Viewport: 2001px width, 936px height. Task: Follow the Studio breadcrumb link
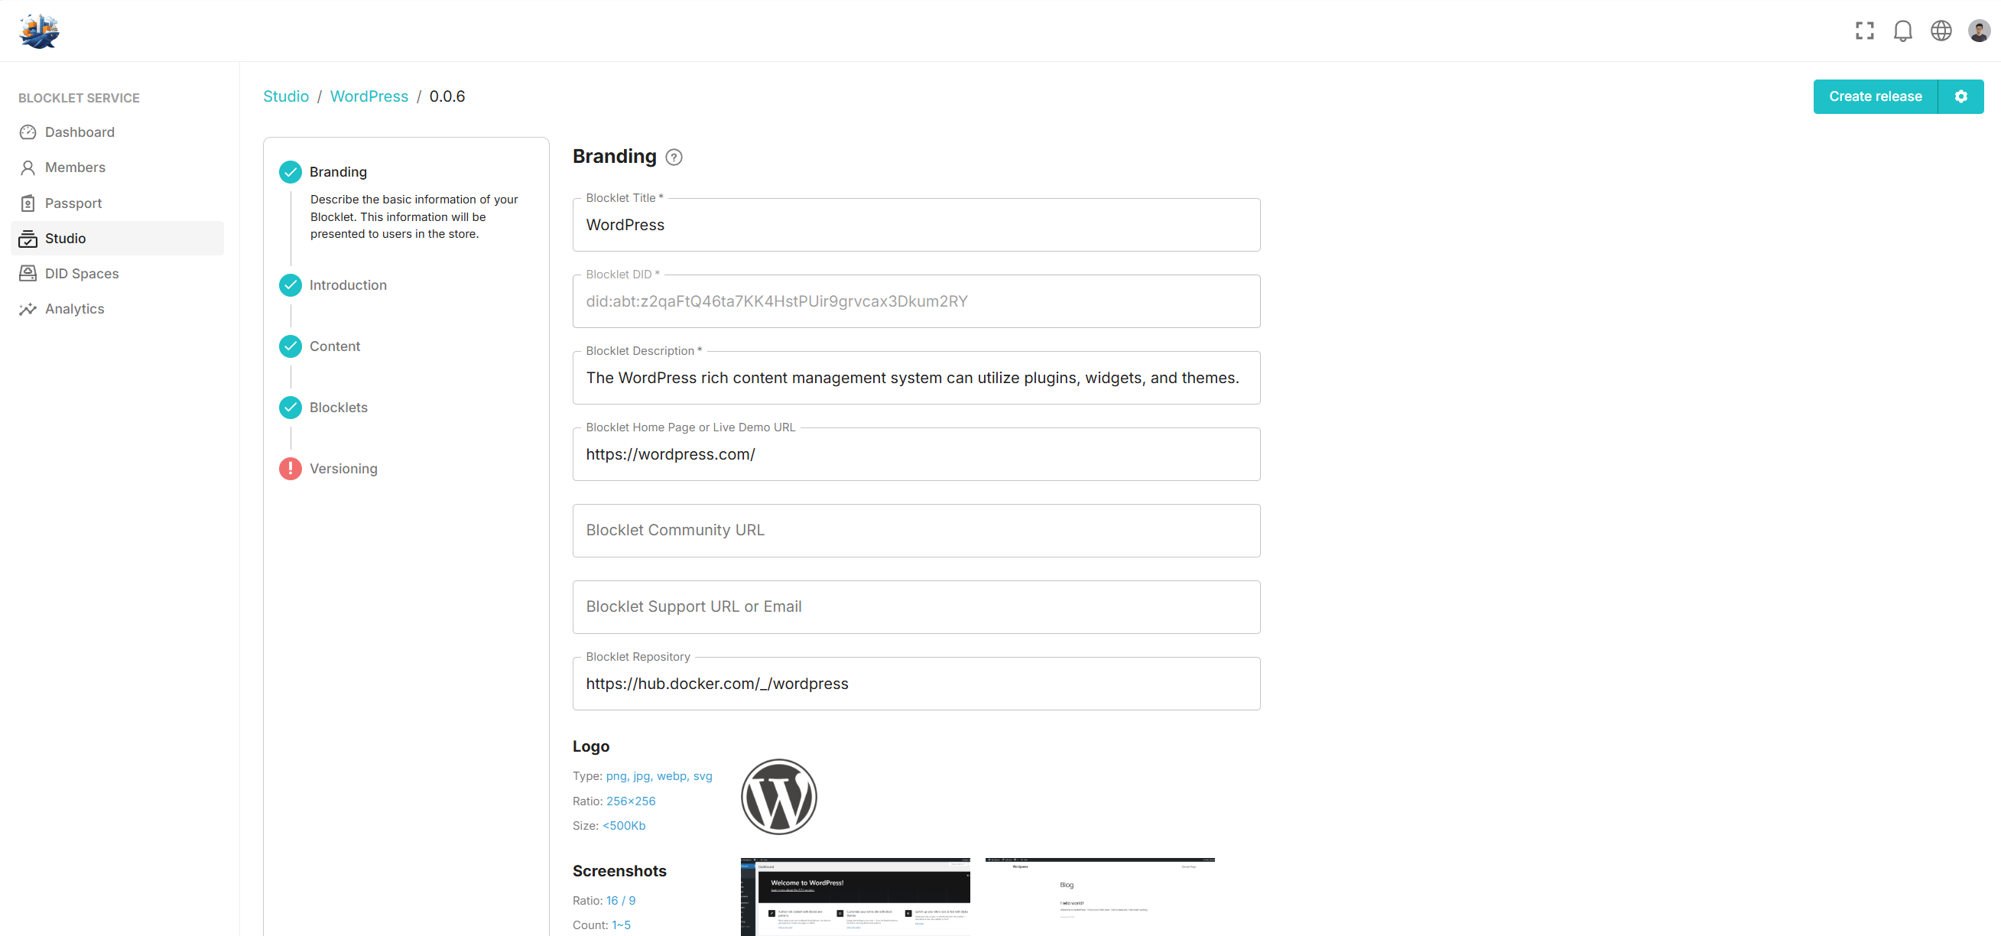(286, 96)
